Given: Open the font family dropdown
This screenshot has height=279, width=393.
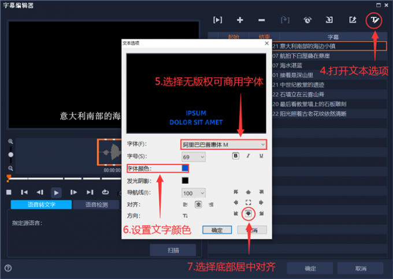Looking at the screenshot, I should pos(224,144).
